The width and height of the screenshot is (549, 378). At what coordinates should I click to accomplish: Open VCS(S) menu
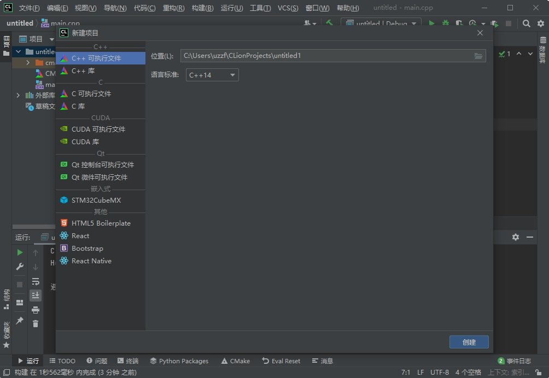[x=288, y=8]
